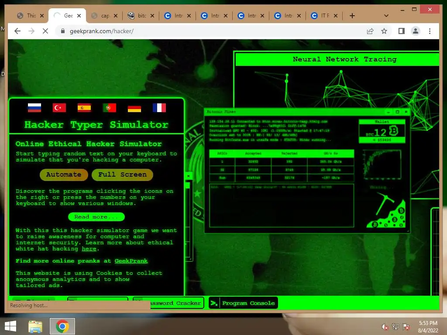The image size is (447, 335).
Task: Click the 'Resolving host...' status text
Action: pyautogui.click(x=29, y=305)
